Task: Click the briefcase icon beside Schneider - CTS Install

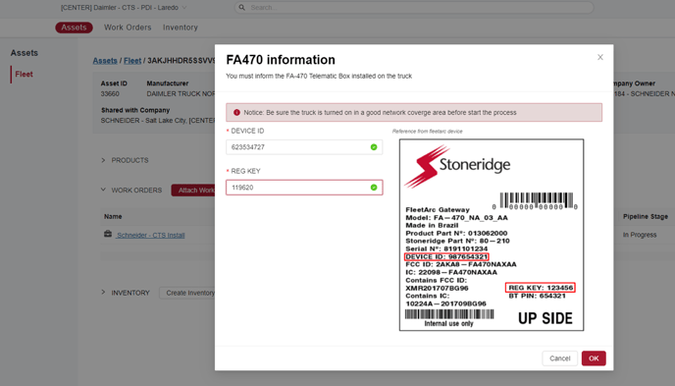Action: (108, 234)
